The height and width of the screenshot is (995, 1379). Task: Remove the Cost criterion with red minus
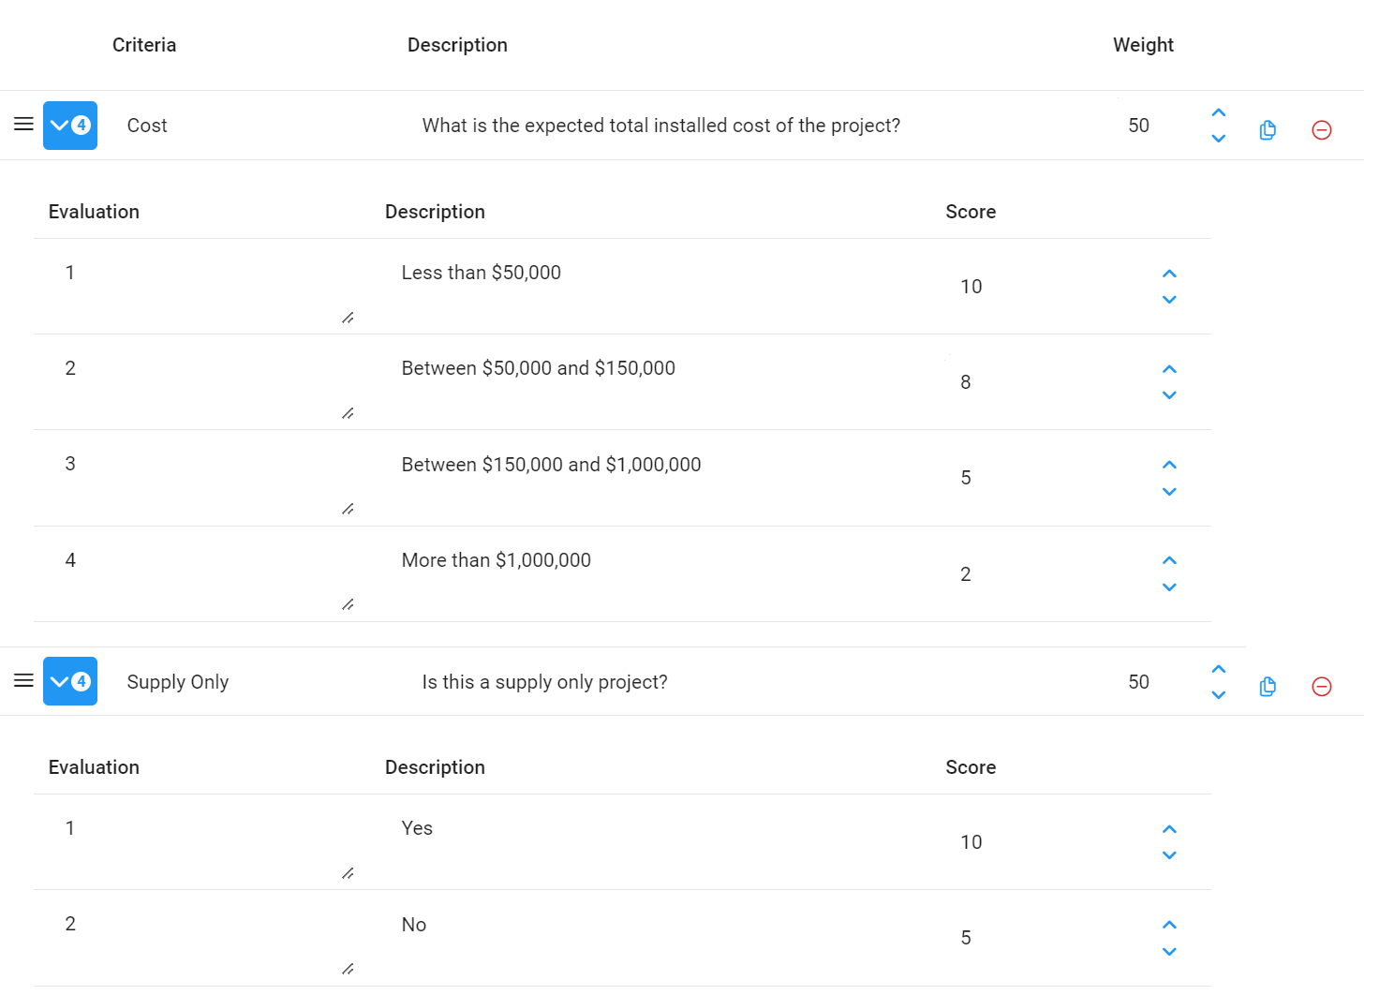point(1322,130)
